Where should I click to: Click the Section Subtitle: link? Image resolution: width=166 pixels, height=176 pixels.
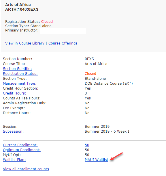click(17, 68)
